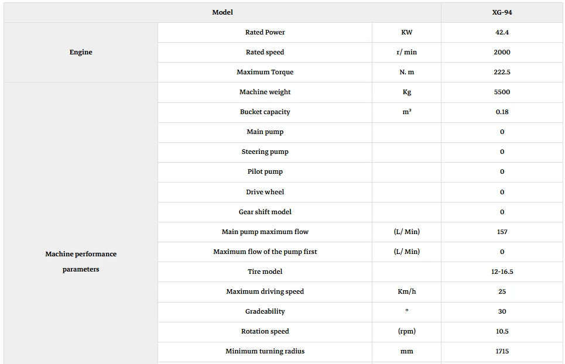Click the m³ unit cell

(406, 112)
